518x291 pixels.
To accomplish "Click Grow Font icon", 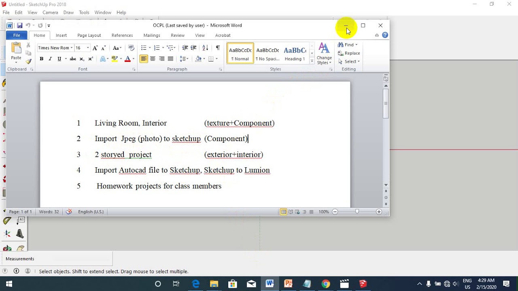I will (x=95, y=48).
